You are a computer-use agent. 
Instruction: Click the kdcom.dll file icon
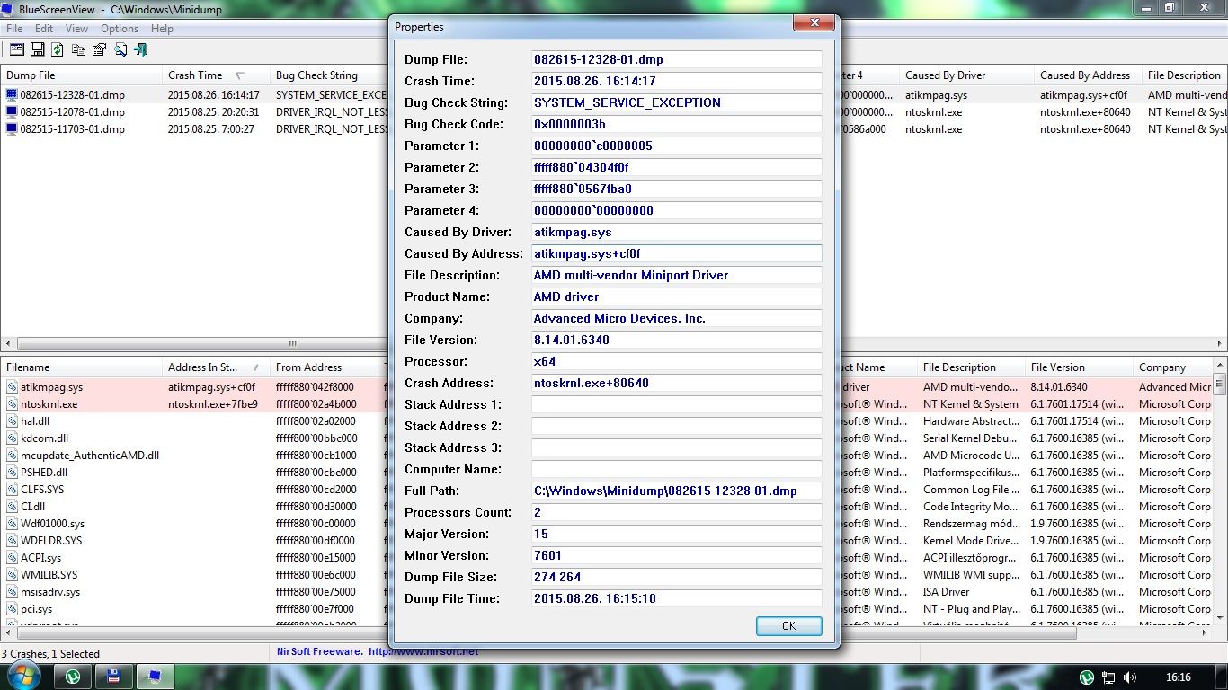click(x=12, y=438)
